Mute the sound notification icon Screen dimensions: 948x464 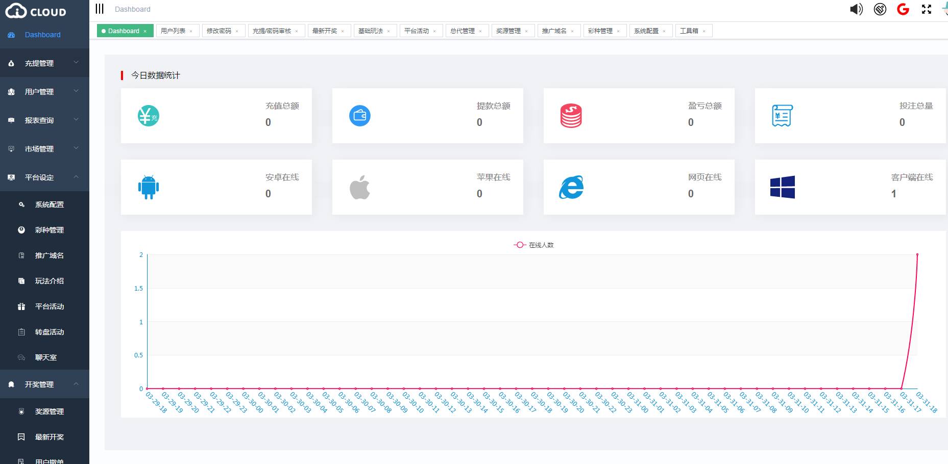856,9
